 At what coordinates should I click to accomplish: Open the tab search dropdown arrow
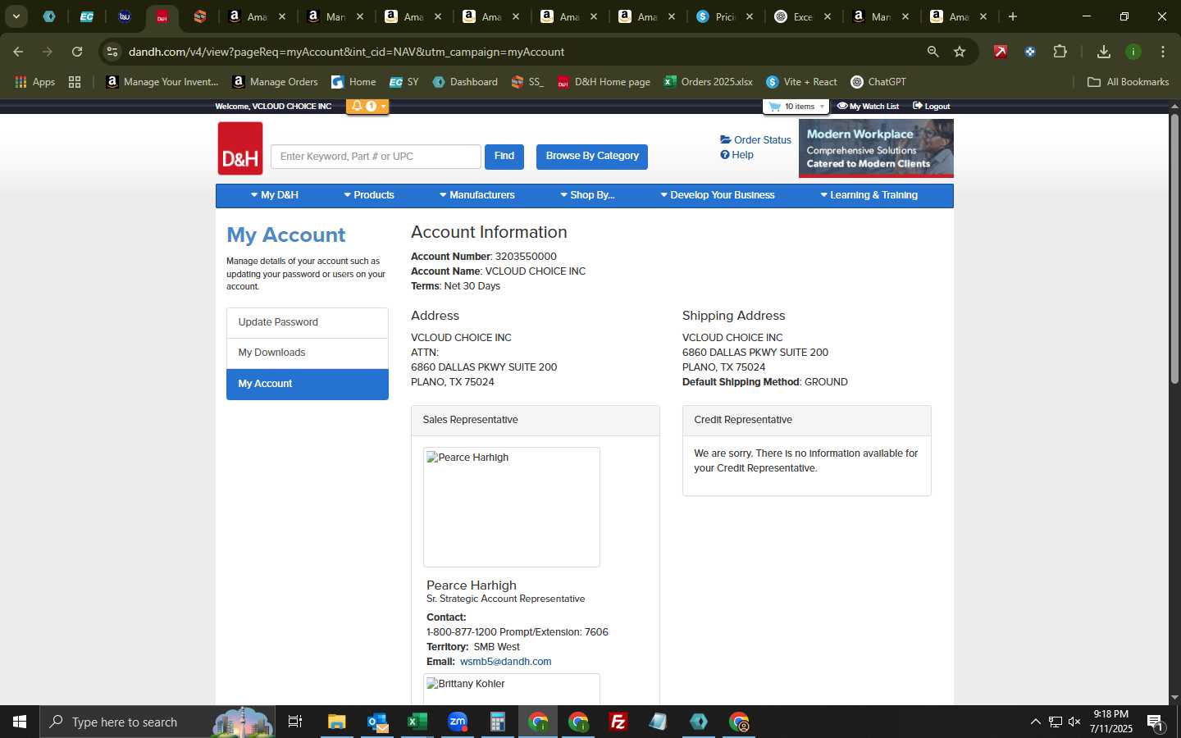click(16, 16)
